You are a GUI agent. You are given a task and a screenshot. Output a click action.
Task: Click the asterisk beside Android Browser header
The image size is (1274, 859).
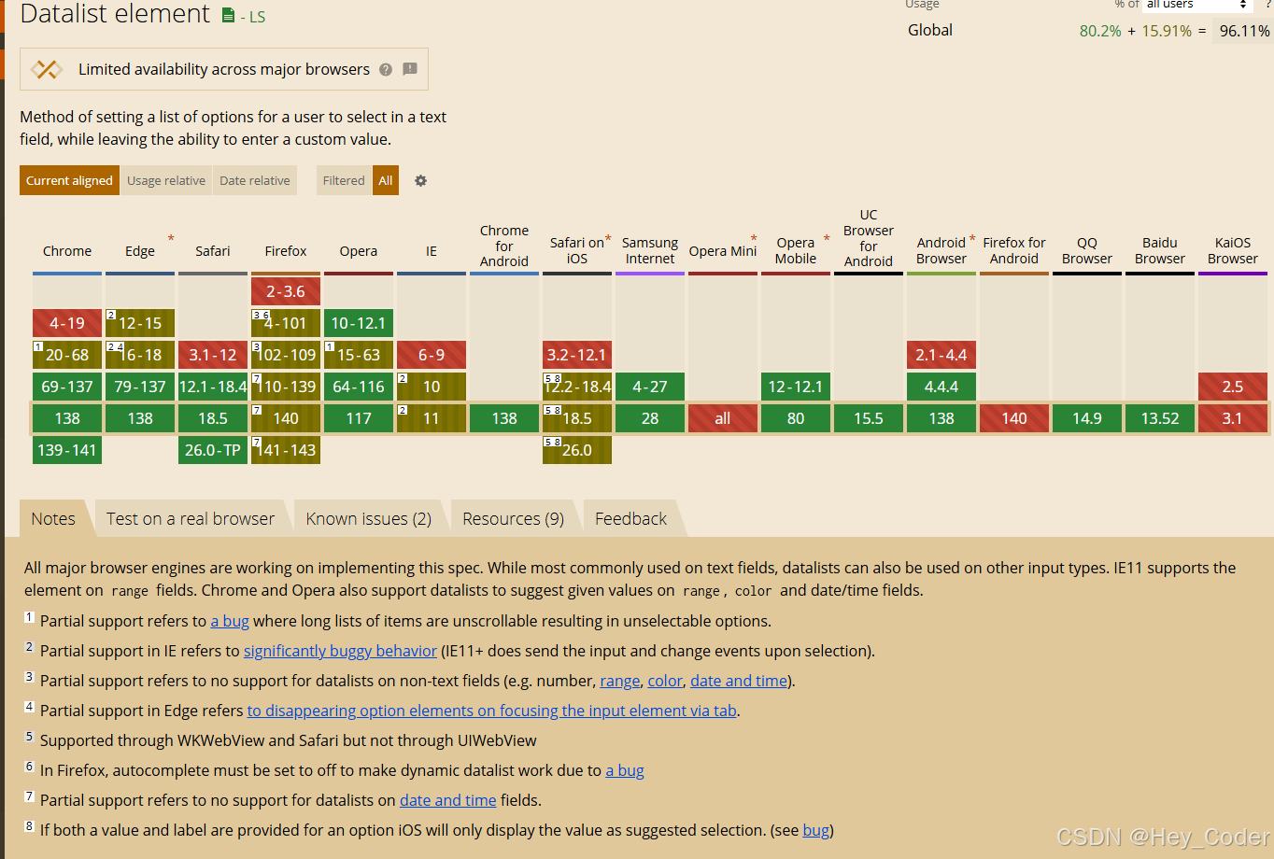tap(972, 239)
